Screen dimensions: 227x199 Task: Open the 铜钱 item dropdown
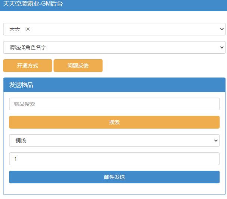114,140
